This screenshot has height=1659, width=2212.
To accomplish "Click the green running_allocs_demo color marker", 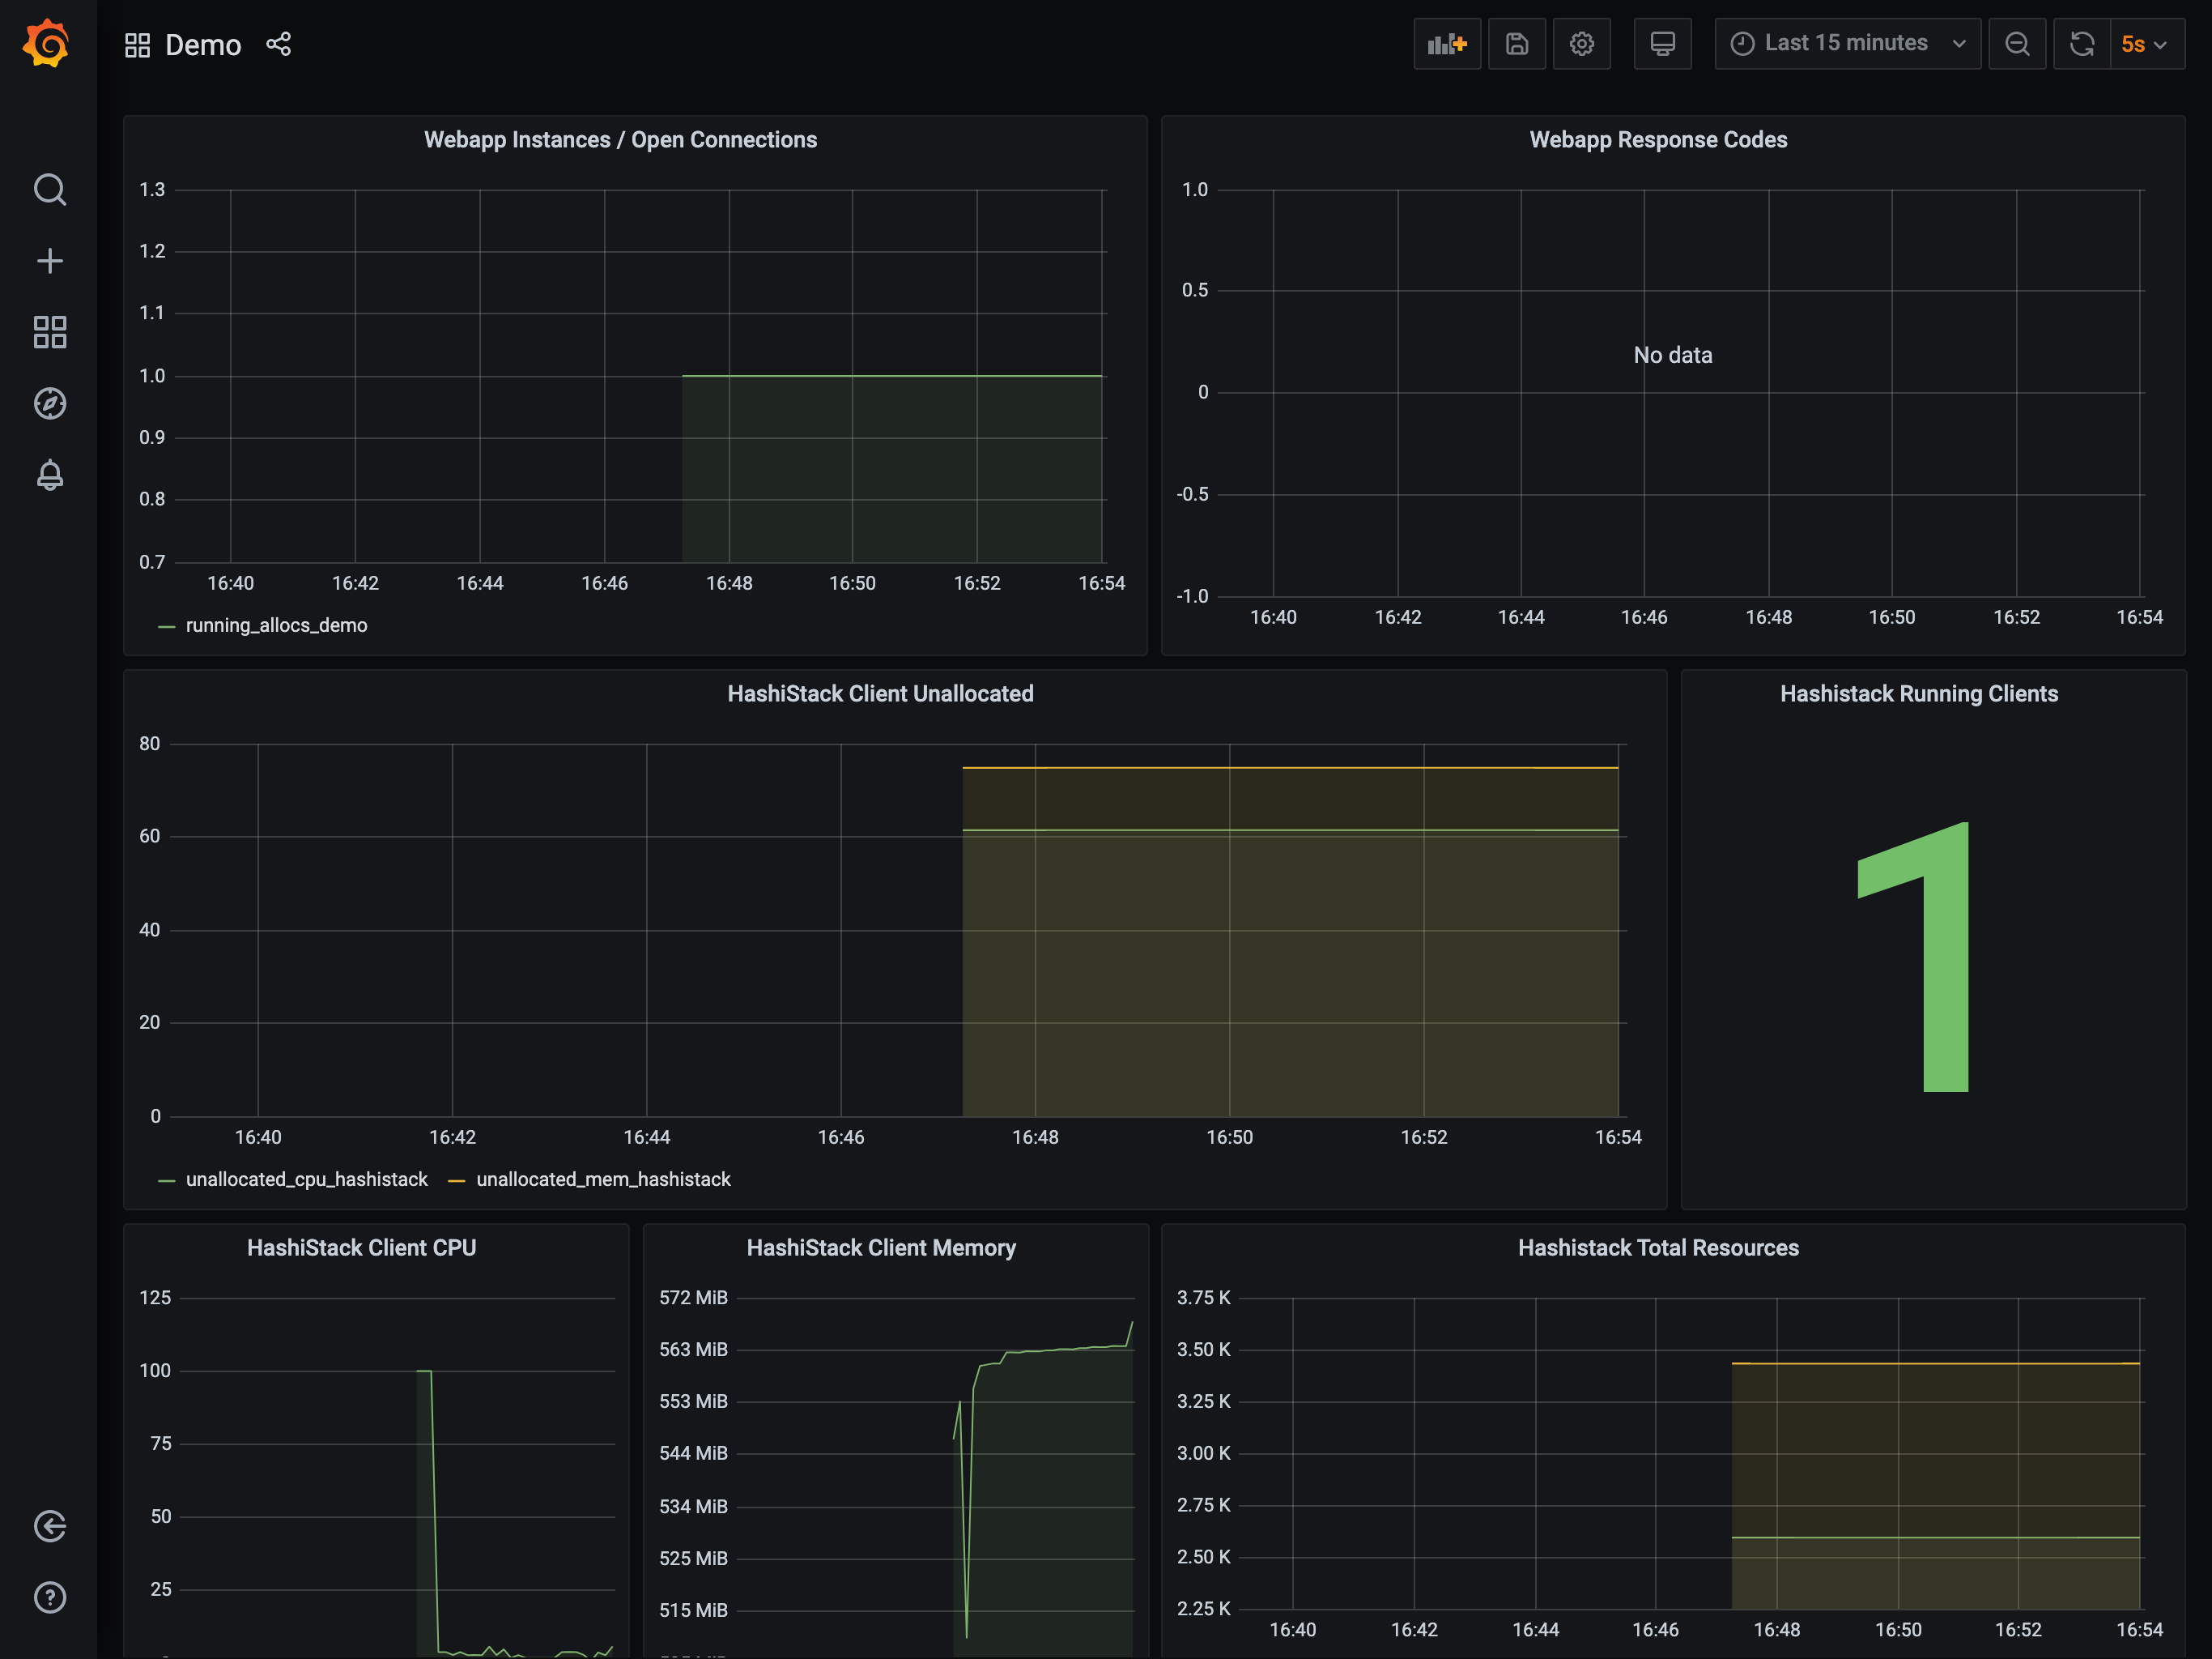I will [x=167, y=626].
